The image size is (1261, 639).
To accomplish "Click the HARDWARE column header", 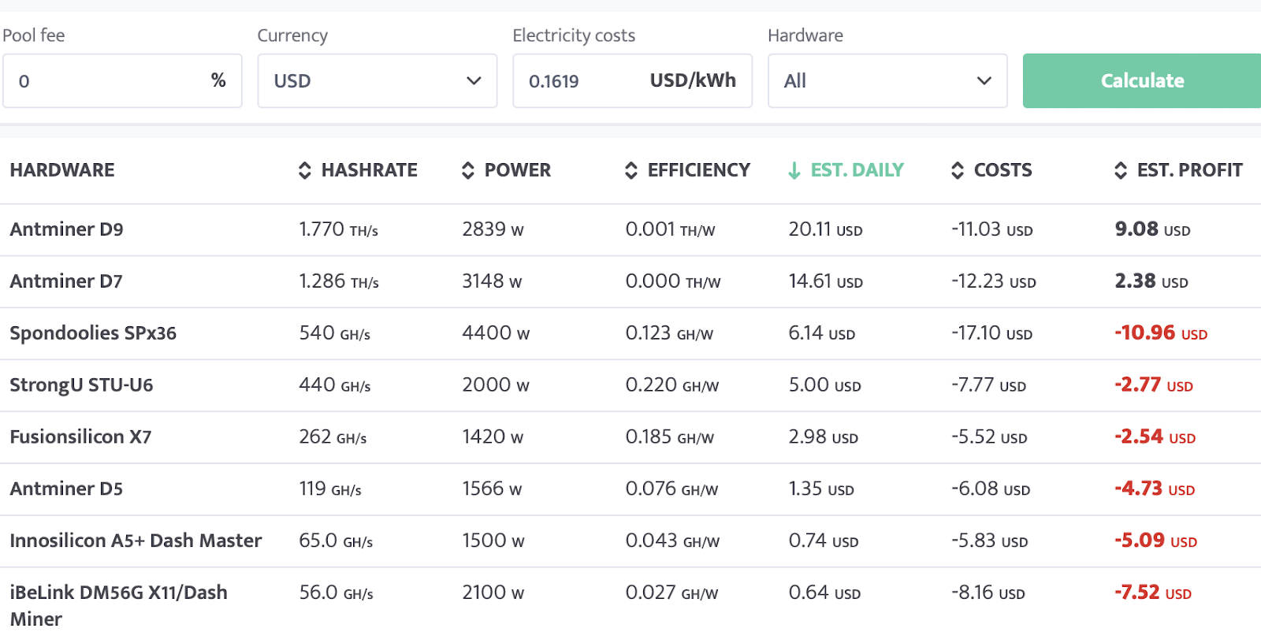I will coord(62,170).
